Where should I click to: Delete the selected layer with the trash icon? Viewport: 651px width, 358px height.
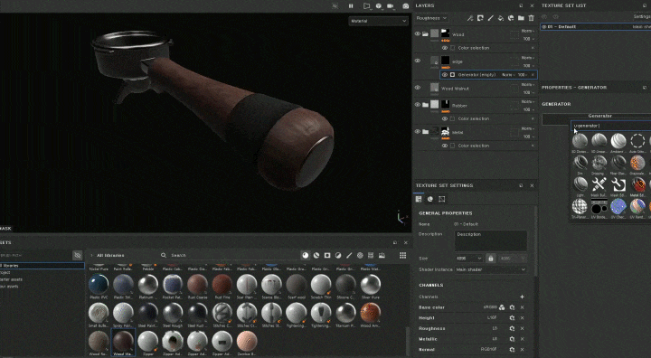click(x=532, y=18)
